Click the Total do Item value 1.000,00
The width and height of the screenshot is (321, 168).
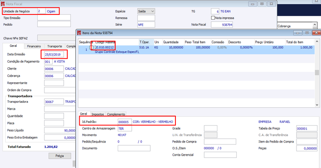pos(306,47)
